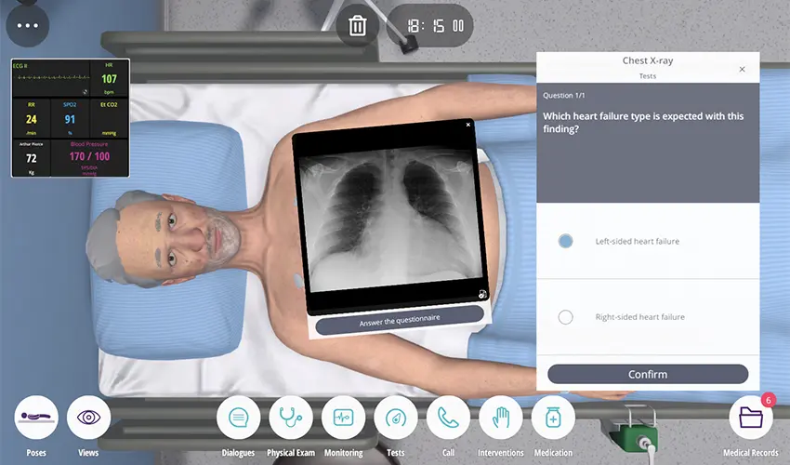
Task: Open the Monitoring icon
Action: [344, 418]
